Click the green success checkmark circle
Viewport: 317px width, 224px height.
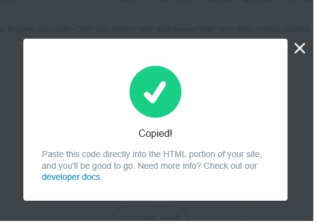tap(155, 91)
